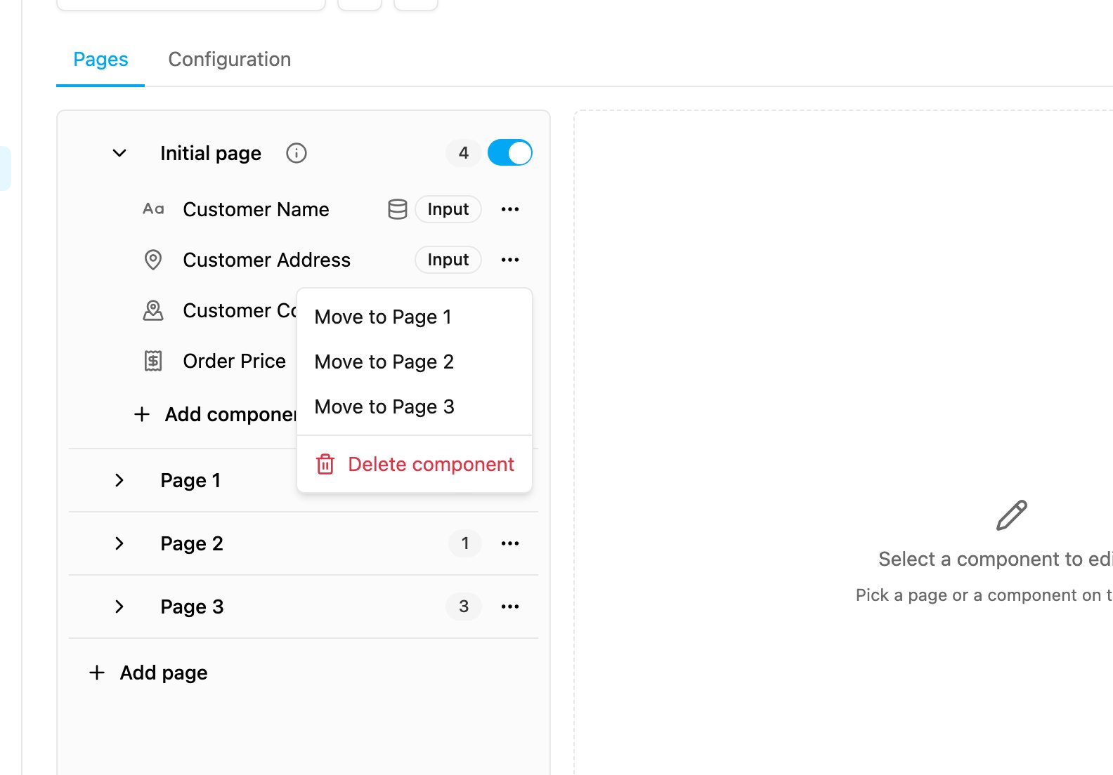Expand the Page 1 section
This screenshot has height=775, width=1113.
[119, 480]
